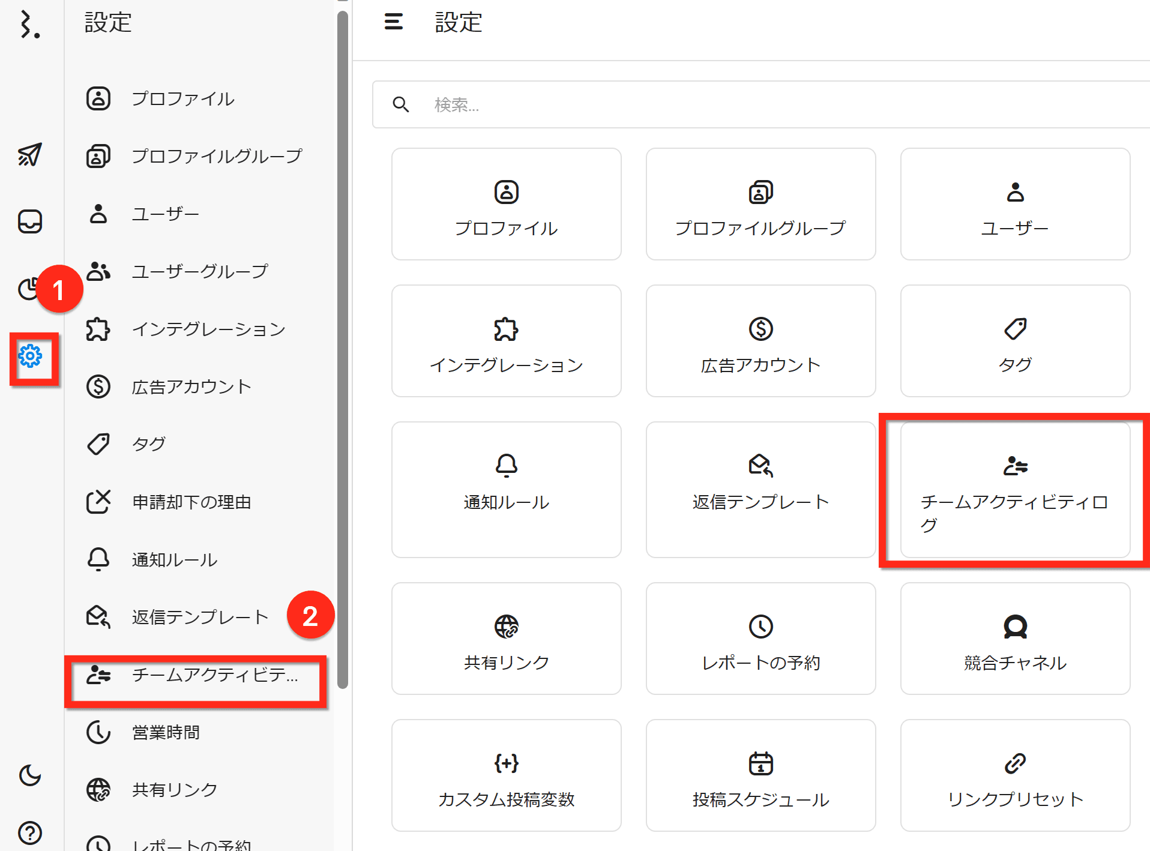Image resolution: width=1150 pixels, height=851 pixels.
Task: Open the リンクプリセット card
Action: pyautogui.click(x=1015, y=775)
